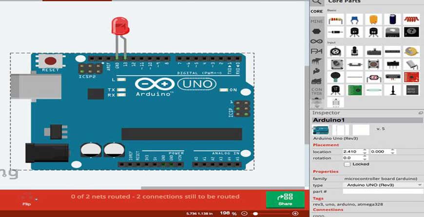Click the 198 zoom percentage field
424x217 pixels.
225,213
